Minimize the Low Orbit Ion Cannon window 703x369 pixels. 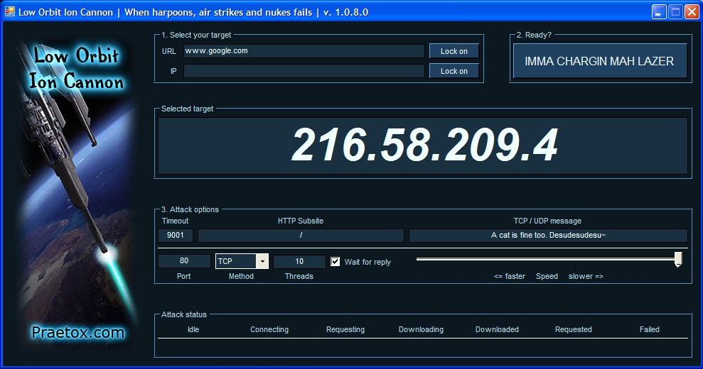659,12
